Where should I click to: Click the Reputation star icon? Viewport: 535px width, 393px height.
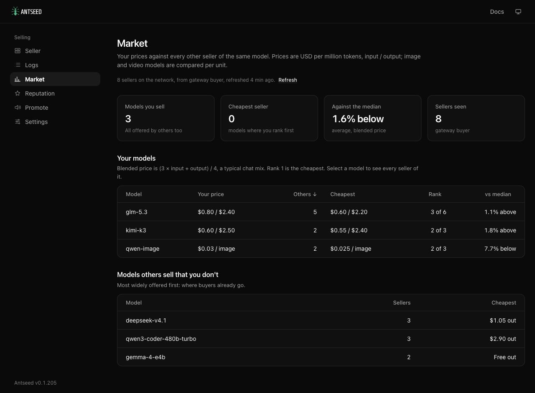pos(18,93)
